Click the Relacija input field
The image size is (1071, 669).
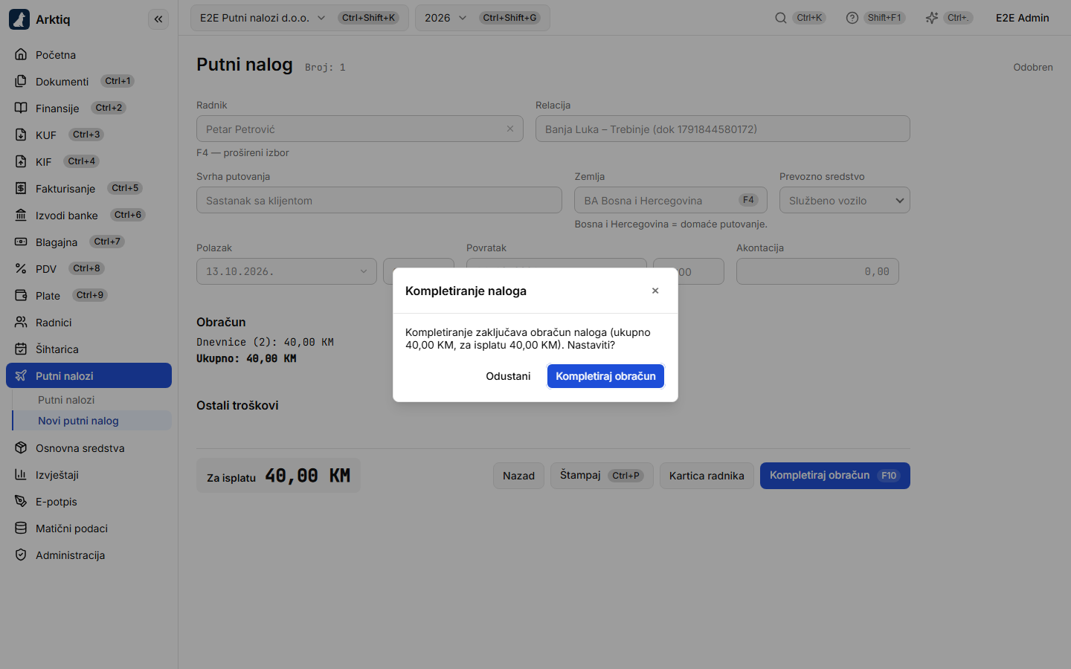coord(723,129)
